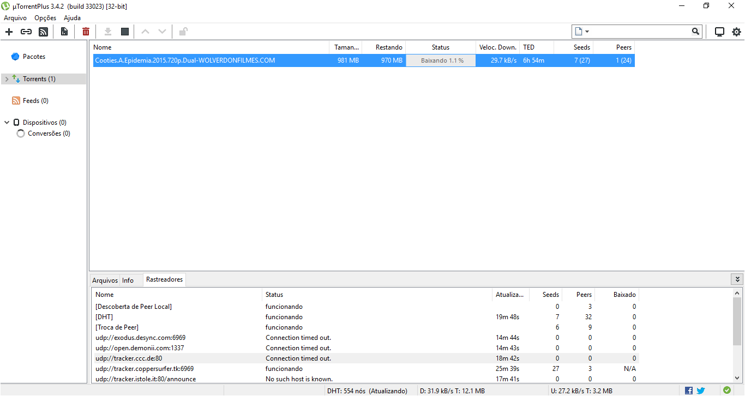The width and height of the screenshot is (745, 396).
Task: Click the Start torrent download-arrow icon
Action: 108,32
